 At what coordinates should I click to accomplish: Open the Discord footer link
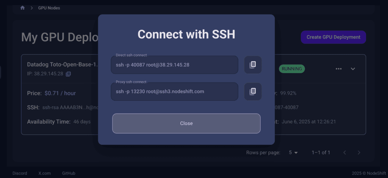[20, 173]
